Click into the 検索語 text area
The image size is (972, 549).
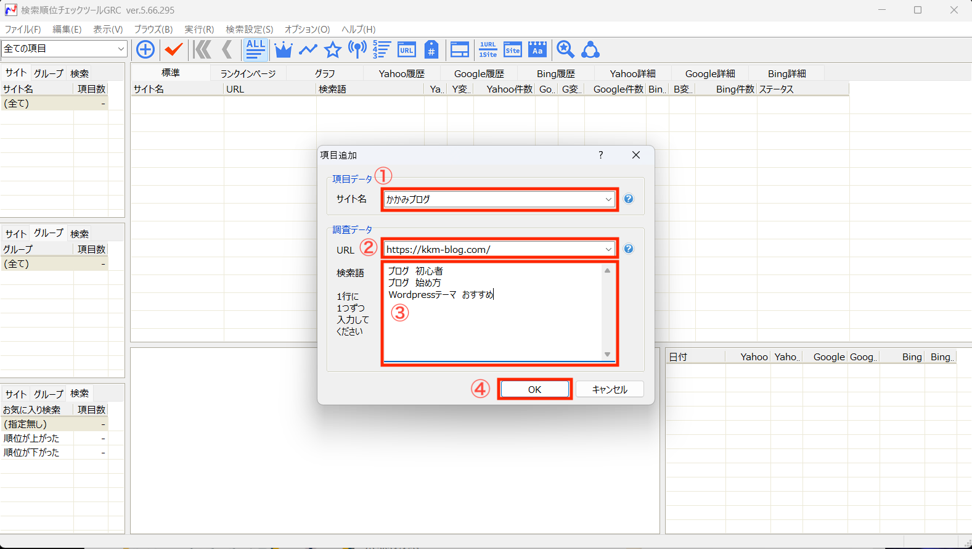click(492, 312)
